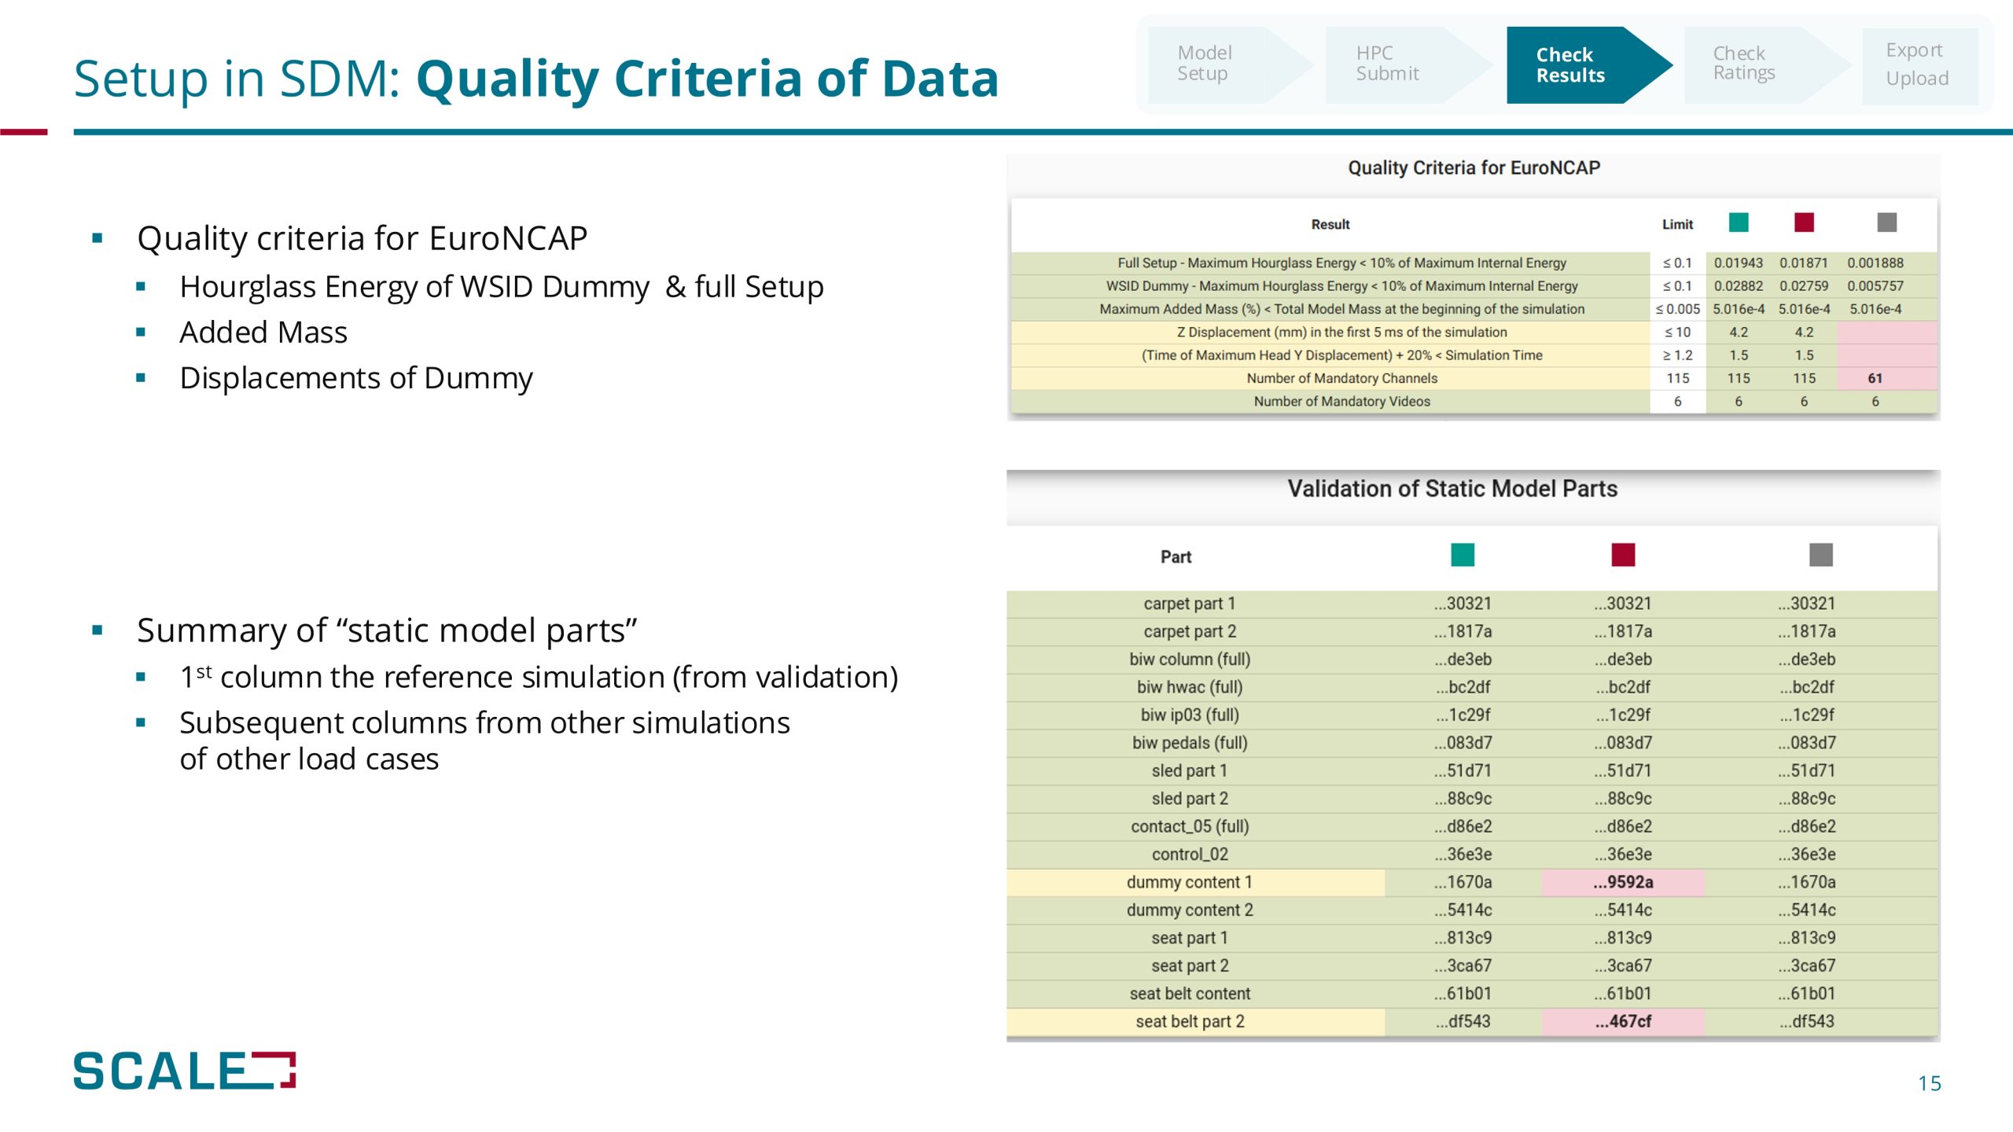Click the 'Part' column header
This screenshot has width=2013, height=1132.
click(1176, 557)
